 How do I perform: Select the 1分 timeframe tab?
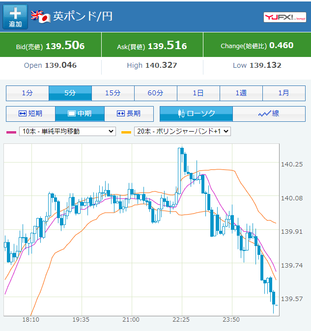[x=28, y=93]
